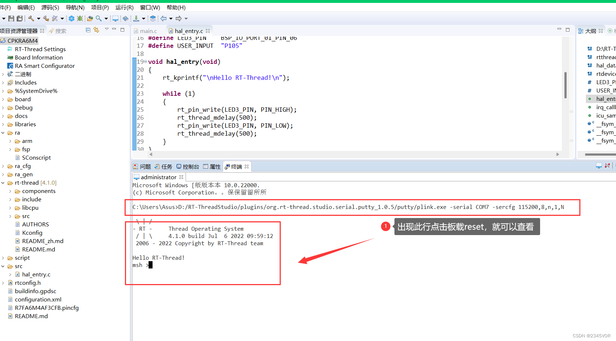Open RT-Thread Settings
Image resolution: width=616 pixels, height=341 pixels.
(x=36, y=49)
